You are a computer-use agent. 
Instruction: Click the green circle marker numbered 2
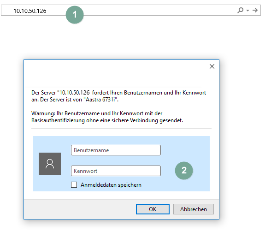click(x=184, y=170)
